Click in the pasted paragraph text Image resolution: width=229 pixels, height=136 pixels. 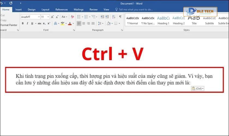pyautogui.click(x=114, y=79)
